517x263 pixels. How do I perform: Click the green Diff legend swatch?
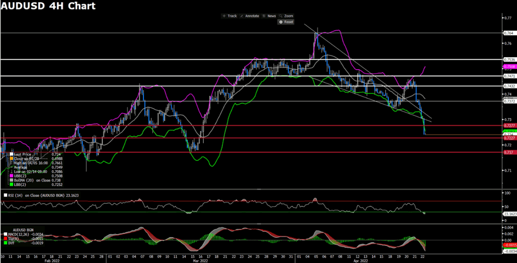coord(5,243)
